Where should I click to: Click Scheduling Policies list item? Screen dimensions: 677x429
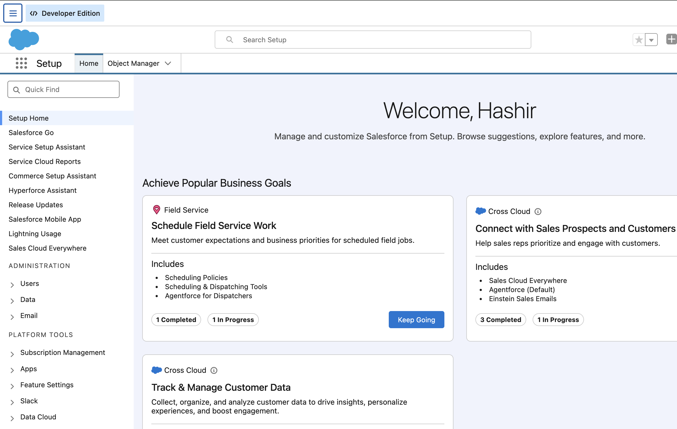click(196, 277)
